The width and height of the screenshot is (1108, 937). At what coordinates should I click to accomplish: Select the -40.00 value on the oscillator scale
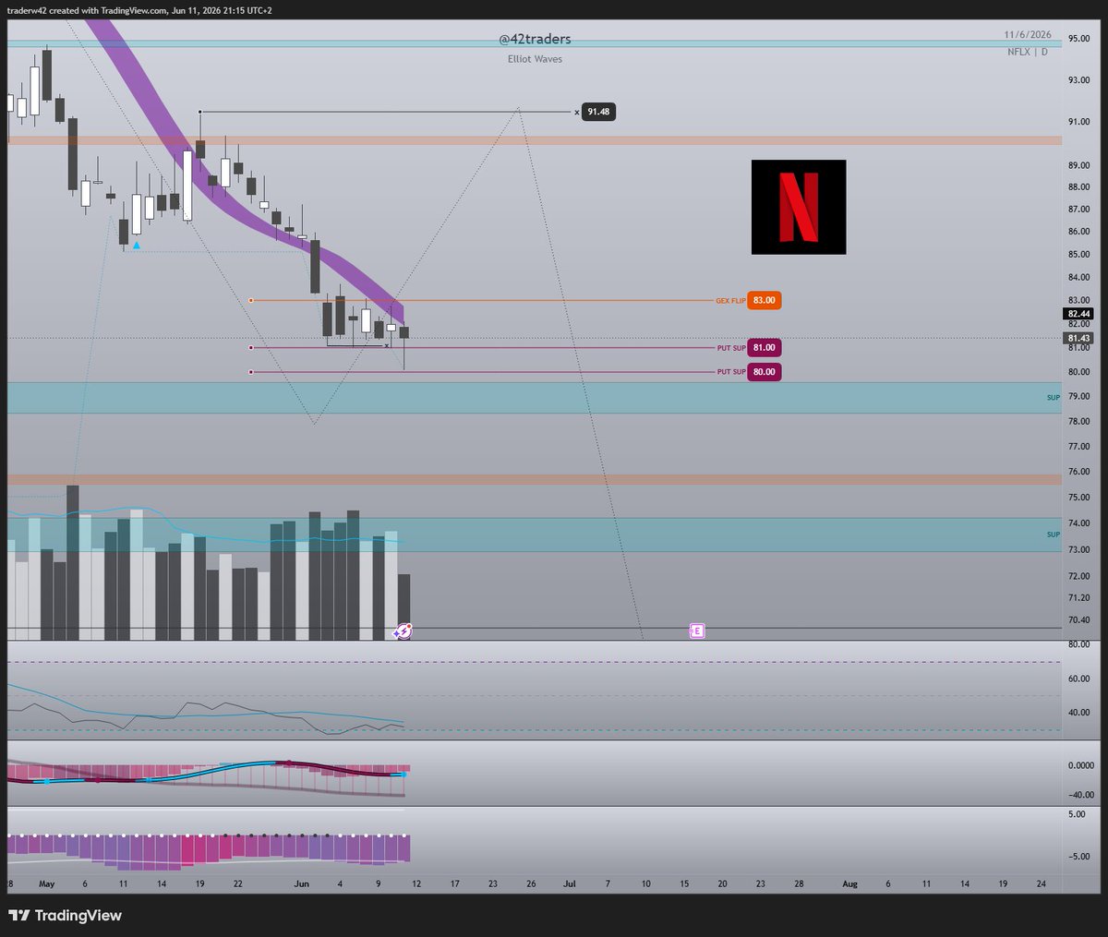coord(1080,795)
